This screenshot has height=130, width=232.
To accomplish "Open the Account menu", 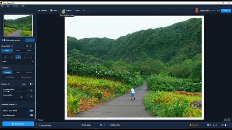I will coord(16,6).
